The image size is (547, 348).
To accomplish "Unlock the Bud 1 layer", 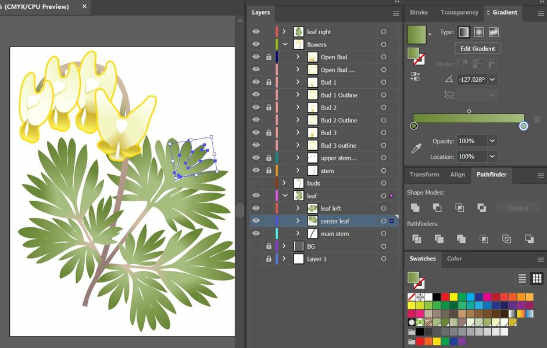I will tap(268, 82).
